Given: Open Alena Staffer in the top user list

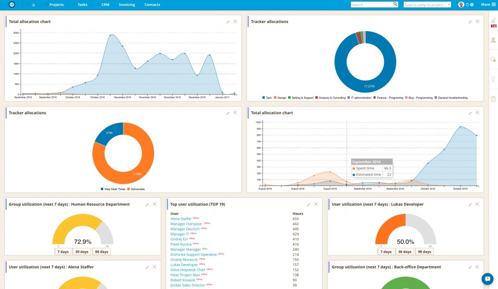Looking at the screenshot, I should click(181, 219).
